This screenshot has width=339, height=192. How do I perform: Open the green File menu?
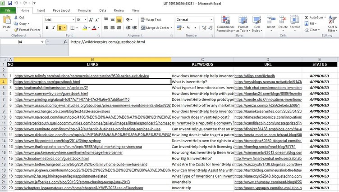tap(8, 10)
